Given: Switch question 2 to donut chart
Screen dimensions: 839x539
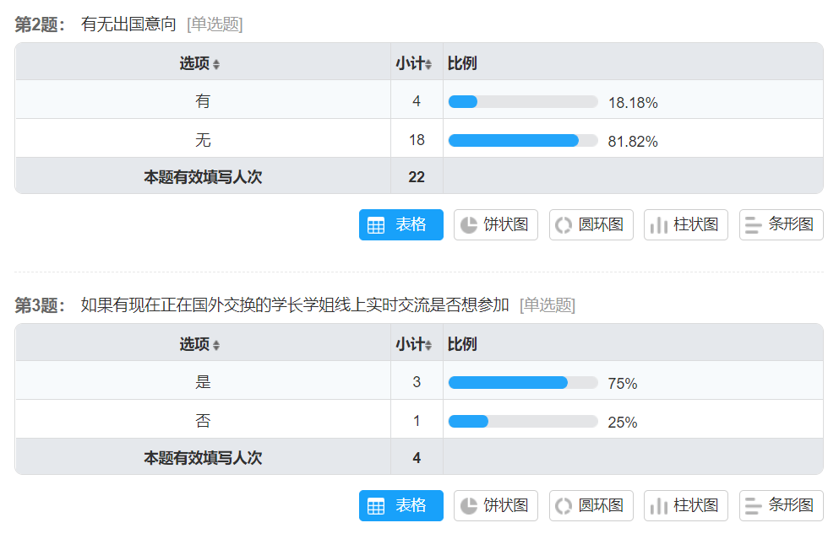Looking at the screenshot, I should pyautogui.click(x=591, y=225).
